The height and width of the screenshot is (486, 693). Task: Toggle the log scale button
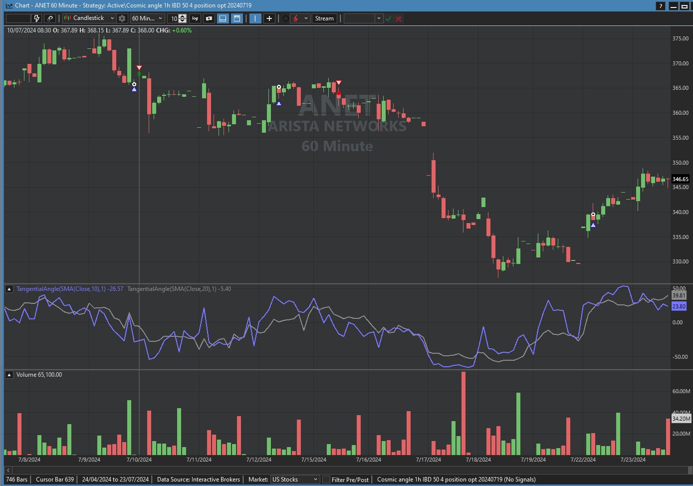pyautogui.click(x=195, y=18)
